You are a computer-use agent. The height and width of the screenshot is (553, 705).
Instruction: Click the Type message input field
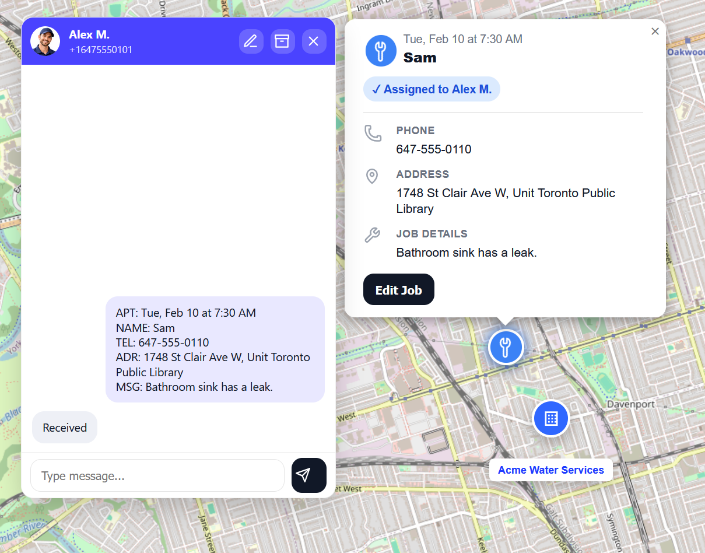tap(157, 475)
